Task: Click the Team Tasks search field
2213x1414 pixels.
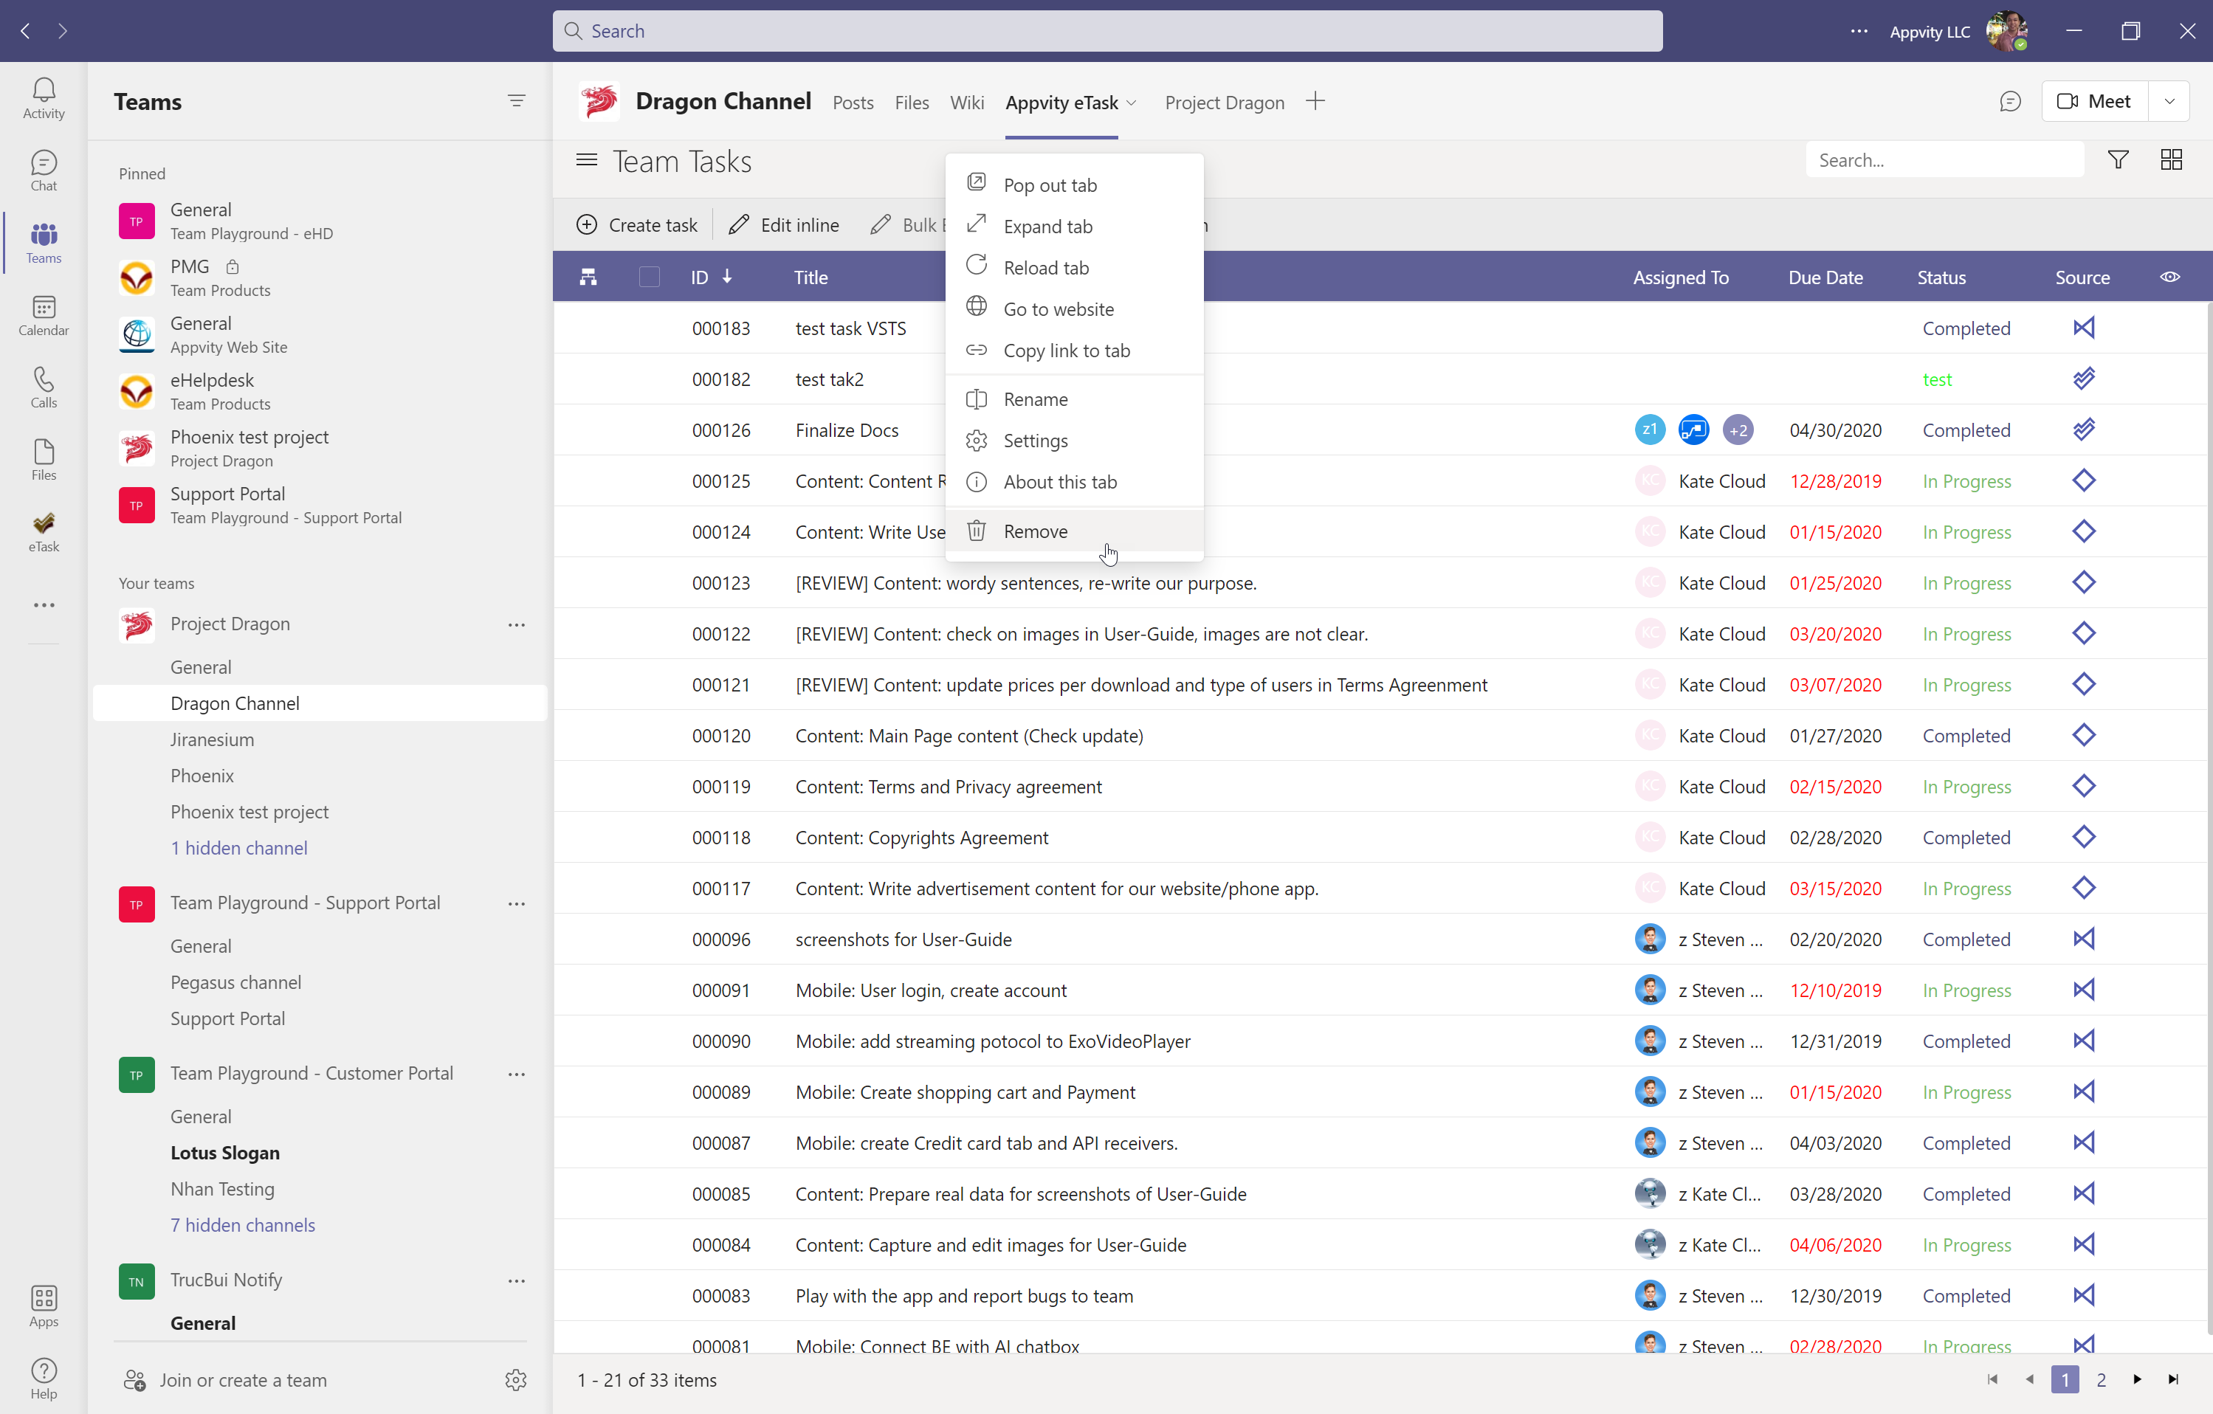Action: (1944, 159)
